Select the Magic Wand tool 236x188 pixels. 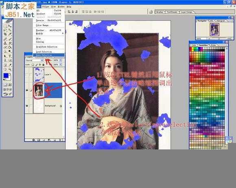coord(10,30)
